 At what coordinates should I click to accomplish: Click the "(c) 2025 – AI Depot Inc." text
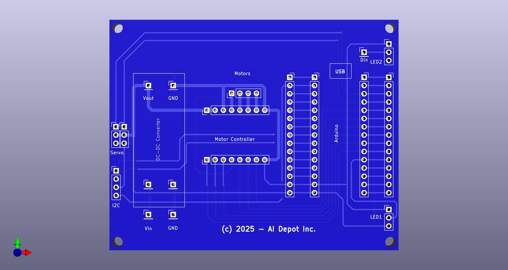[x=269, y=229]
